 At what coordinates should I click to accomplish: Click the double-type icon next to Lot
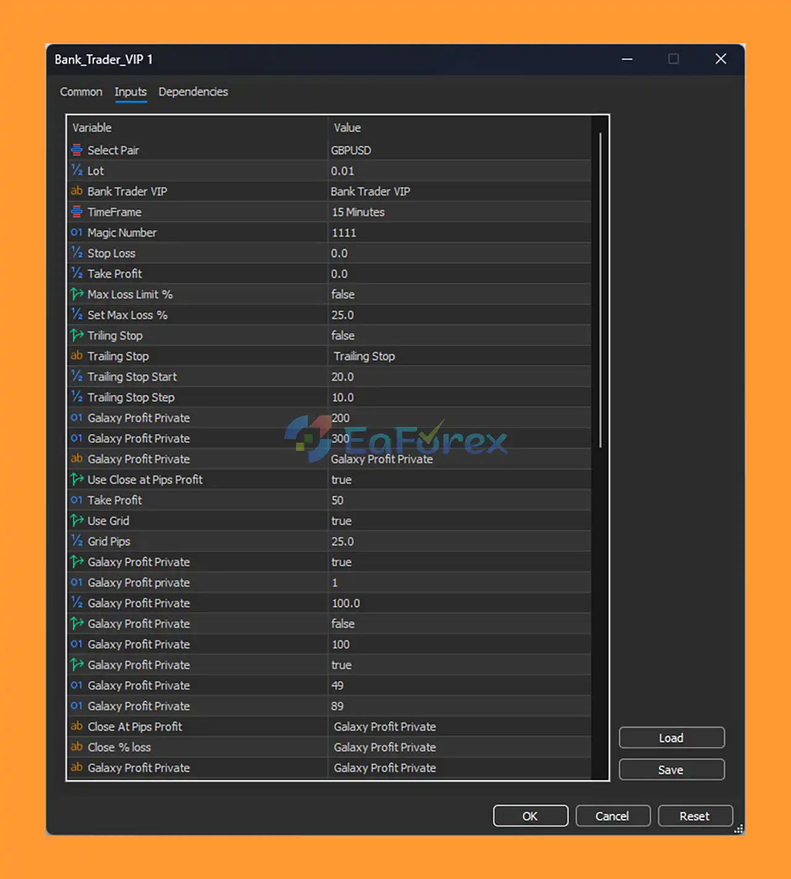[x=77, y=170]
